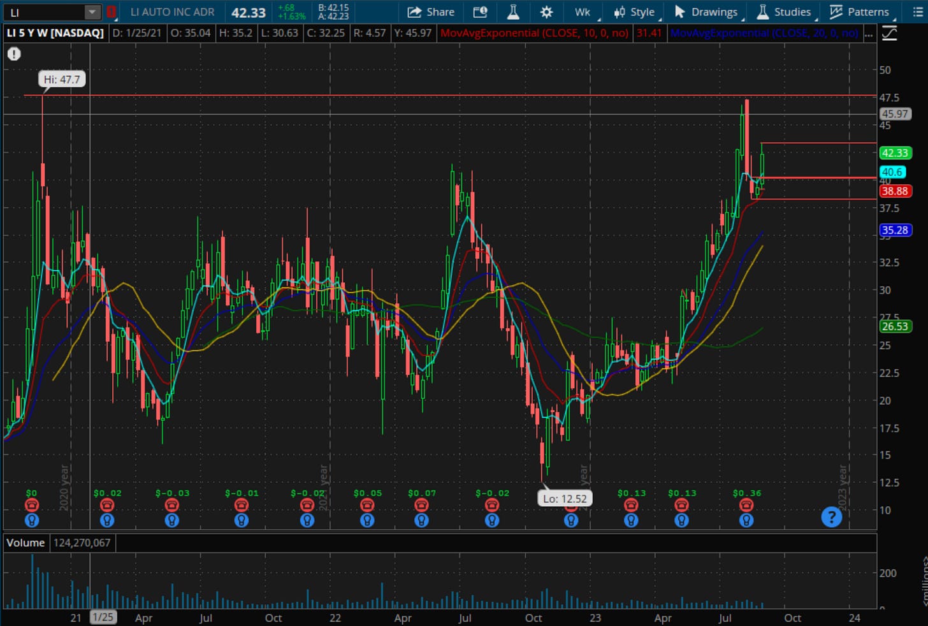This screenshot has width=928, height=626.
Task: Click the Y: 45.97 cursor value
Action: (413, 33)
